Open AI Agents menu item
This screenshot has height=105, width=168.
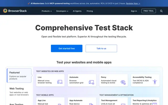tap(77, 11)
